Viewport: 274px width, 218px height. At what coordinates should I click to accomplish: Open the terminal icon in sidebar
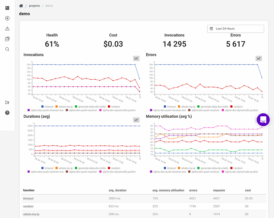7,8
